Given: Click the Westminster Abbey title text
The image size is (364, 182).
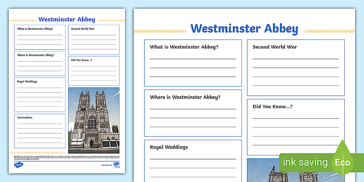Looking at the screenshot, I should [x=244, y=28].
